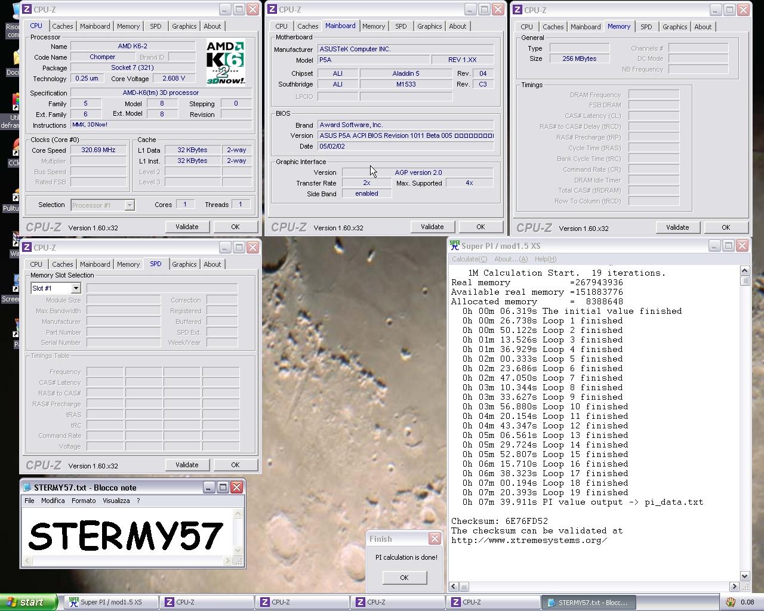The image size is (764, 611).
Task: Switch to the Mainboard tab in the CPU window
Action: pyautogui.click(x=95, y=26)
